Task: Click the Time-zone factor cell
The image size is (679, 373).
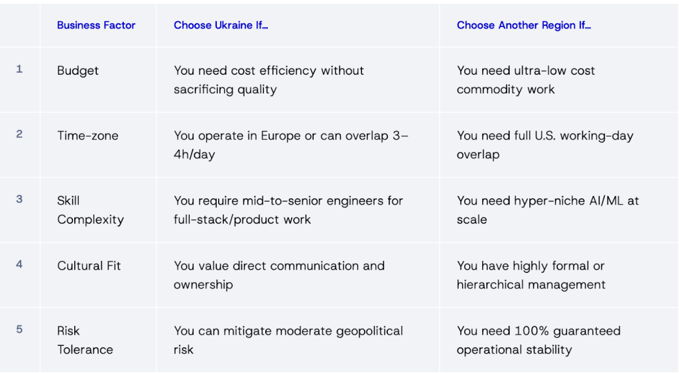Action: coord(86,136)
